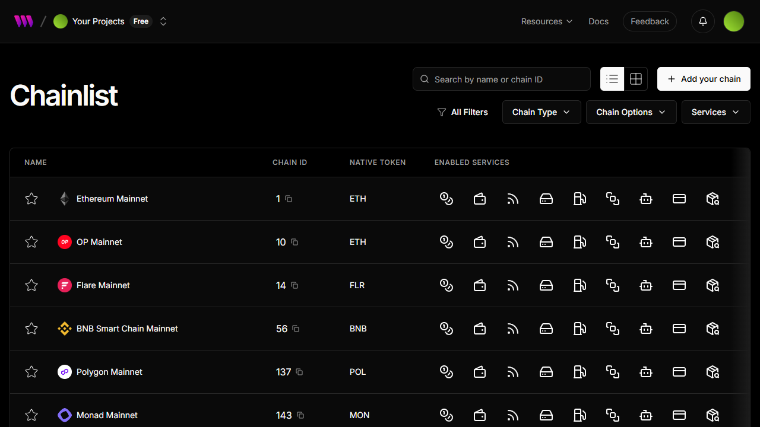Click the Ethereum Mainnet diamond logo

(65, 199)
